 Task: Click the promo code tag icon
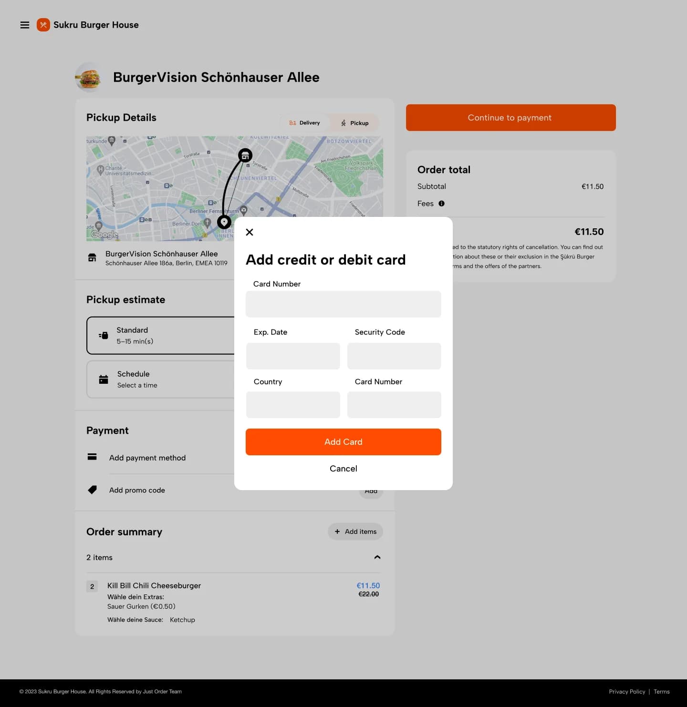pyautogui.click(x=92, y=490)
